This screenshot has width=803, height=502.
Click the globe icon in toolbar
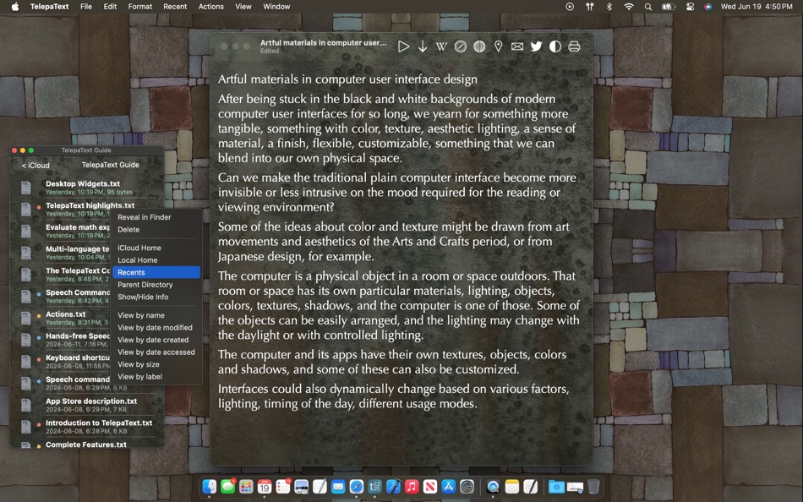coord(479,46)
